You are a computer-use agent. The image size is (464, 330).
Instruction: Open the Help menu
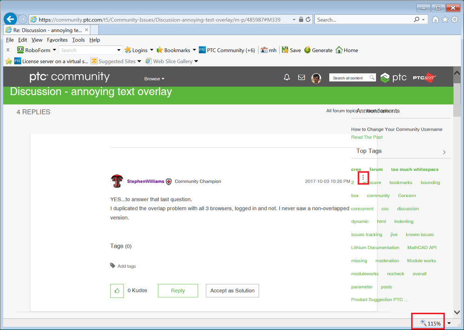[95, 40]
